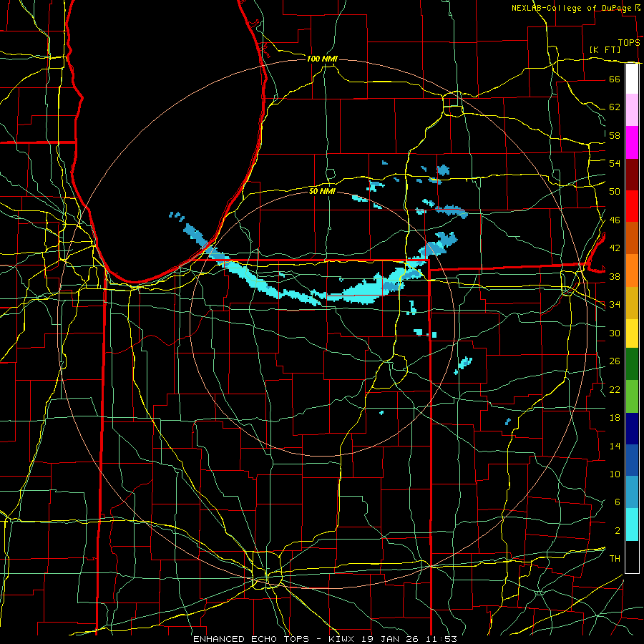Click the '22' legend value
This screenshot has height=644, width=644.
(615, 390)
